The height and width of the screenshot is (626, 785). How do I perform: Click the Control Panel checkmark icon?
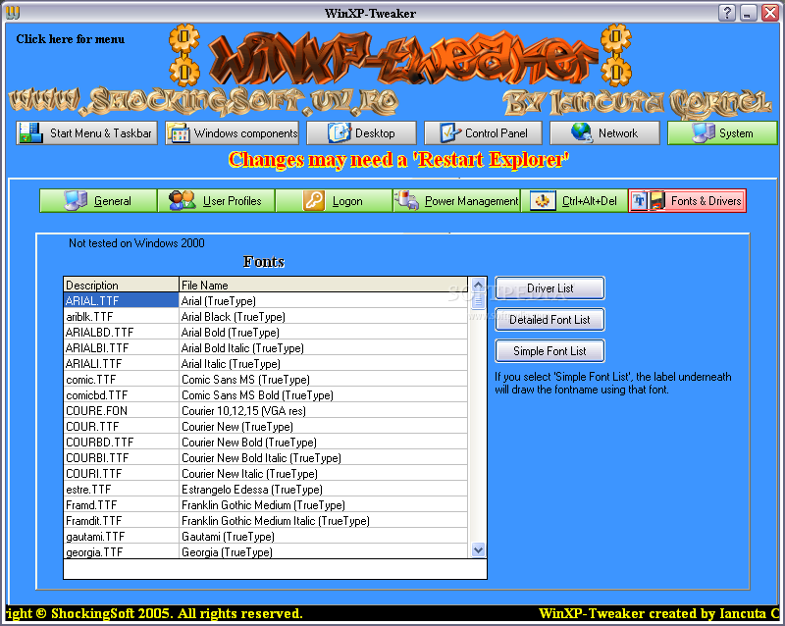point(450,133)
